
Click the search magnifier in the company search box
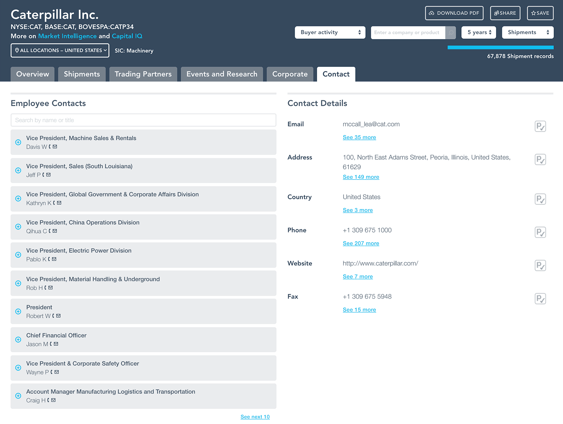pyautogui.click(x=451, y=33)
